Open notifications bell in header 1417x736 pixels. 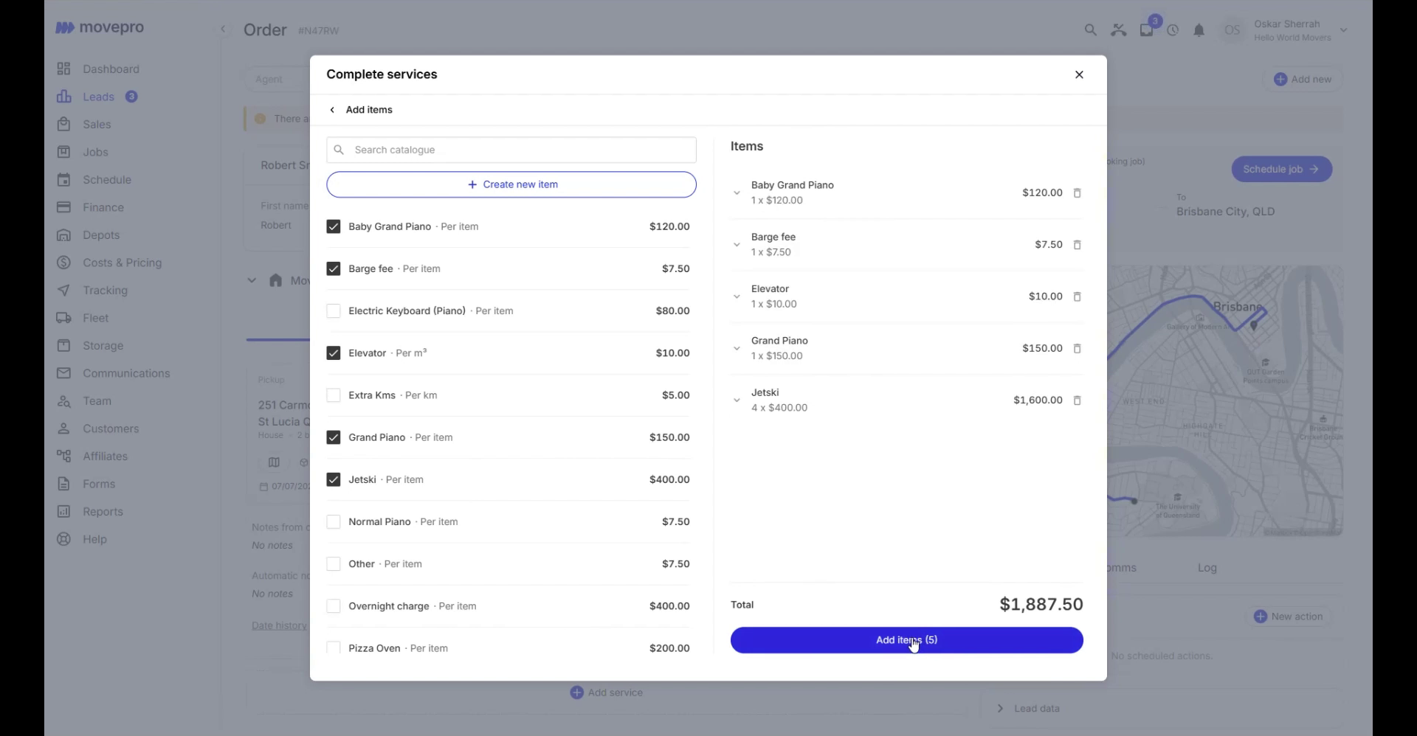pos(1199,30)
